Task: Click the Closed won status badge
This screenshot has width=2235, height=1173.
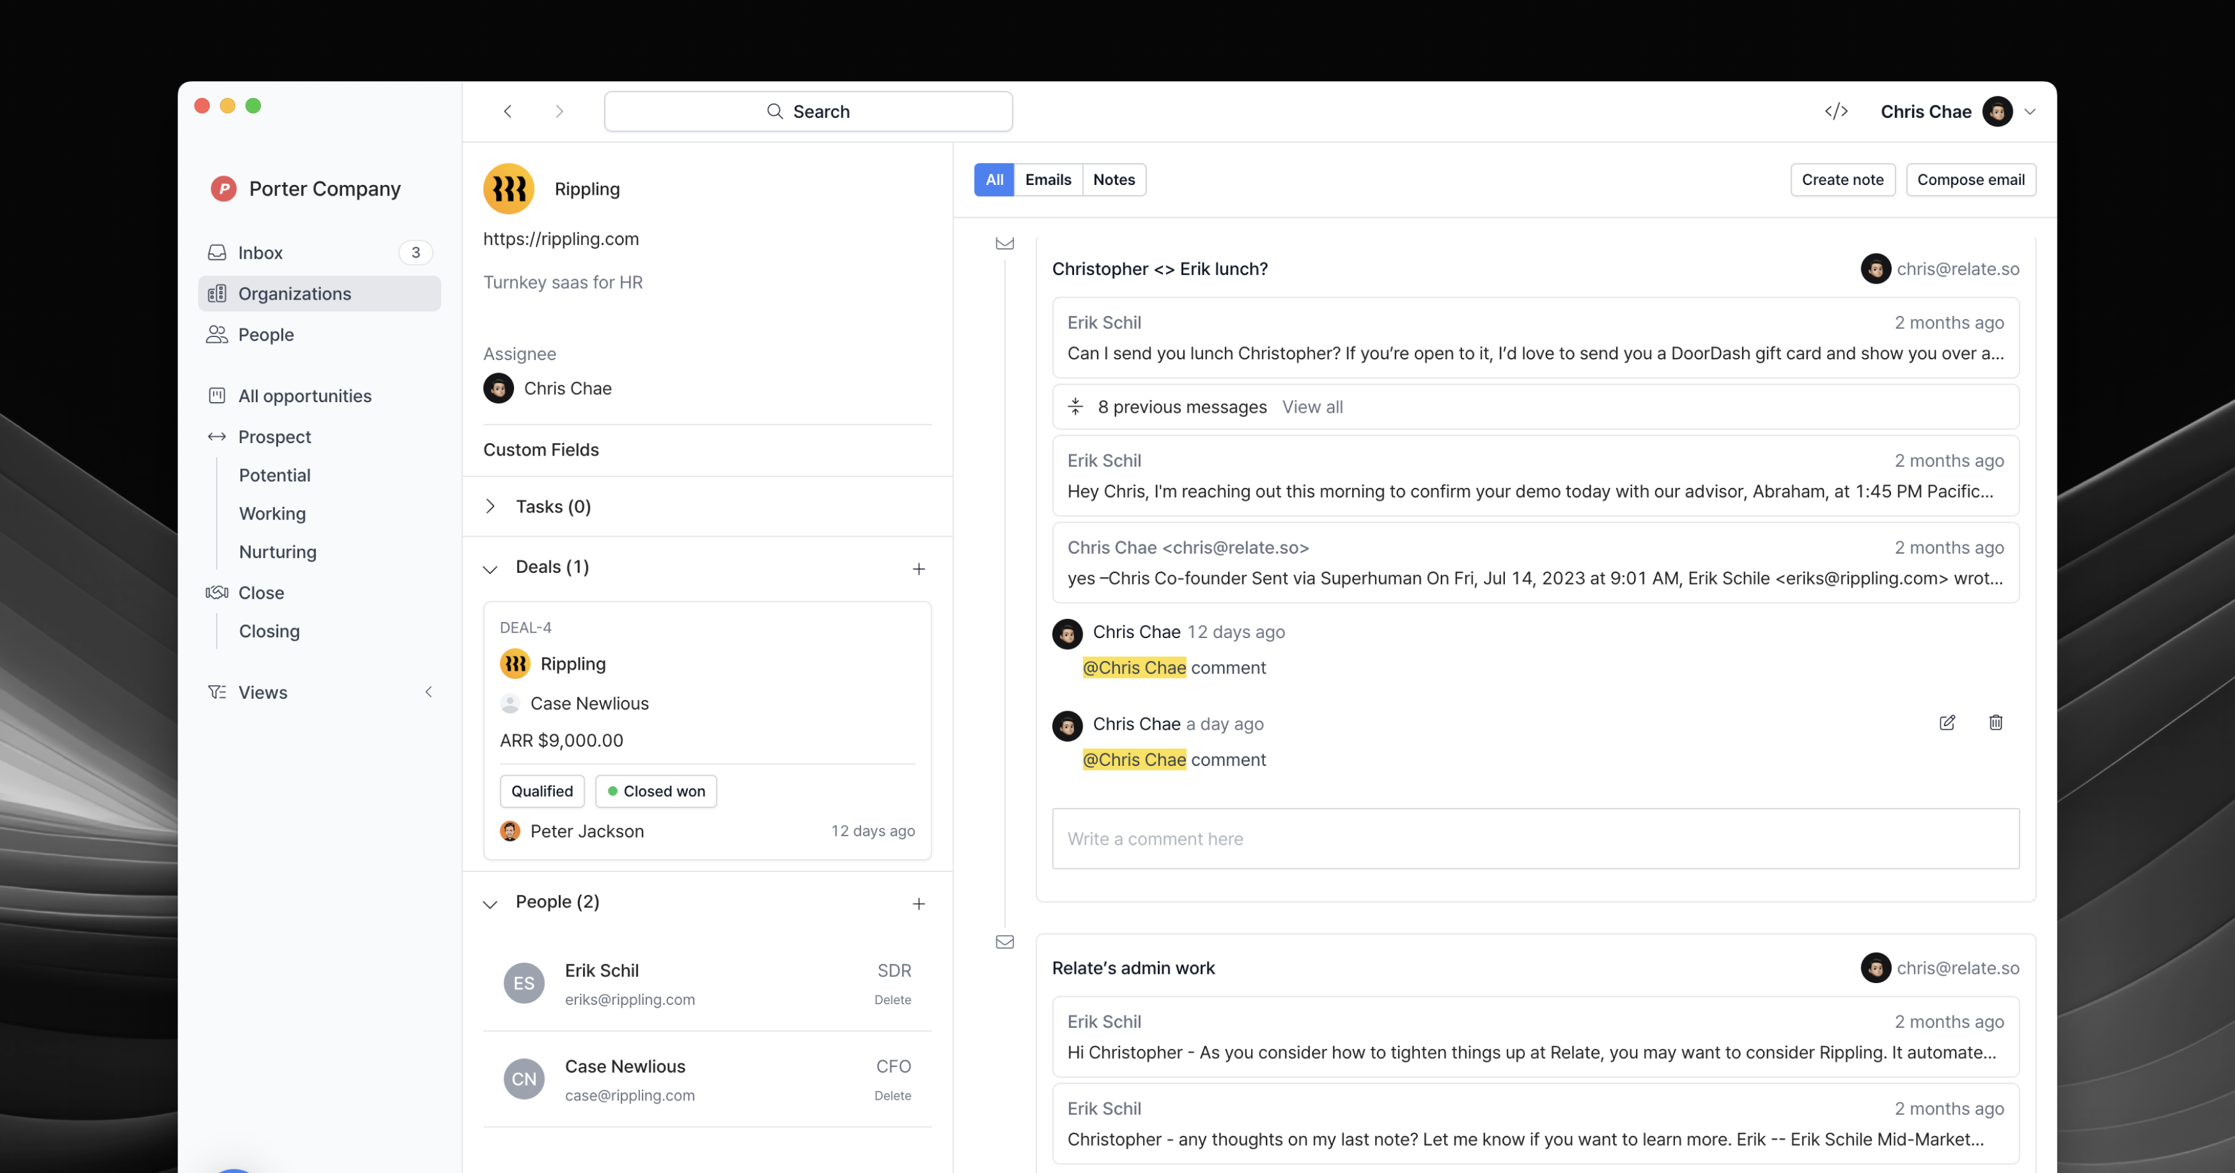Action: [x=656, y=791]
